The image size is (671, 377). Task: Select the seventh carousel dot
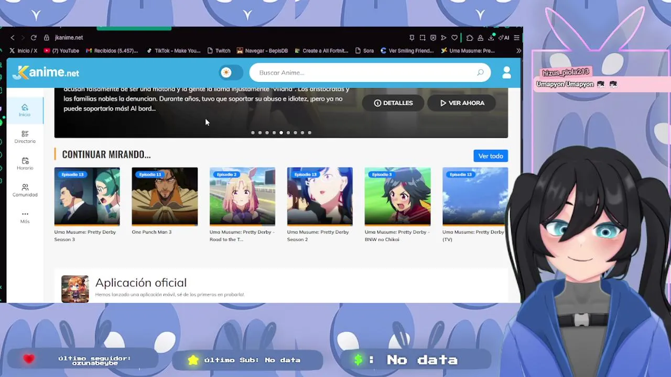click(295, 133)
